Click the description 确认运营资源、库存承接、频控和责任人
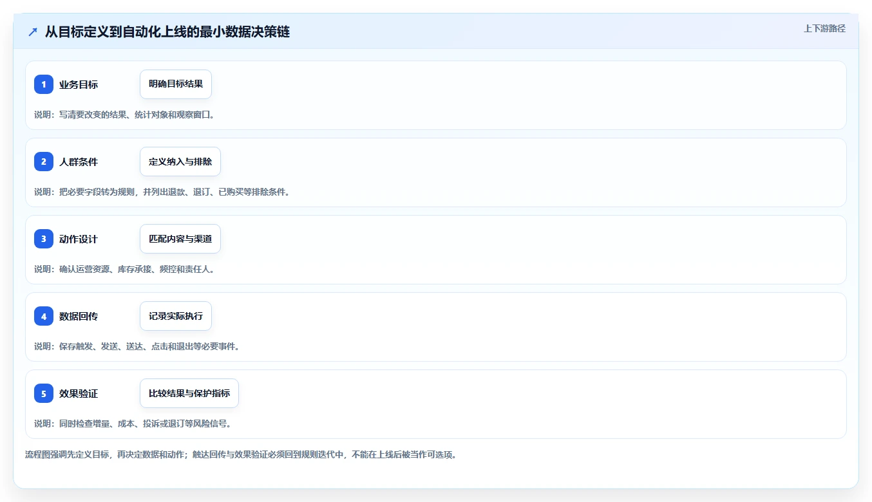 click(124, 269)
